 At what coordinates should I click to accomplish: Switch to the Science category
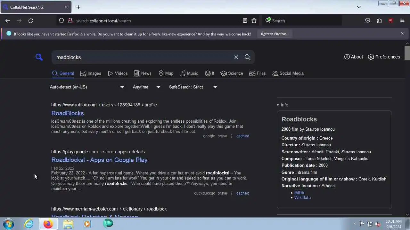(232, 73)
